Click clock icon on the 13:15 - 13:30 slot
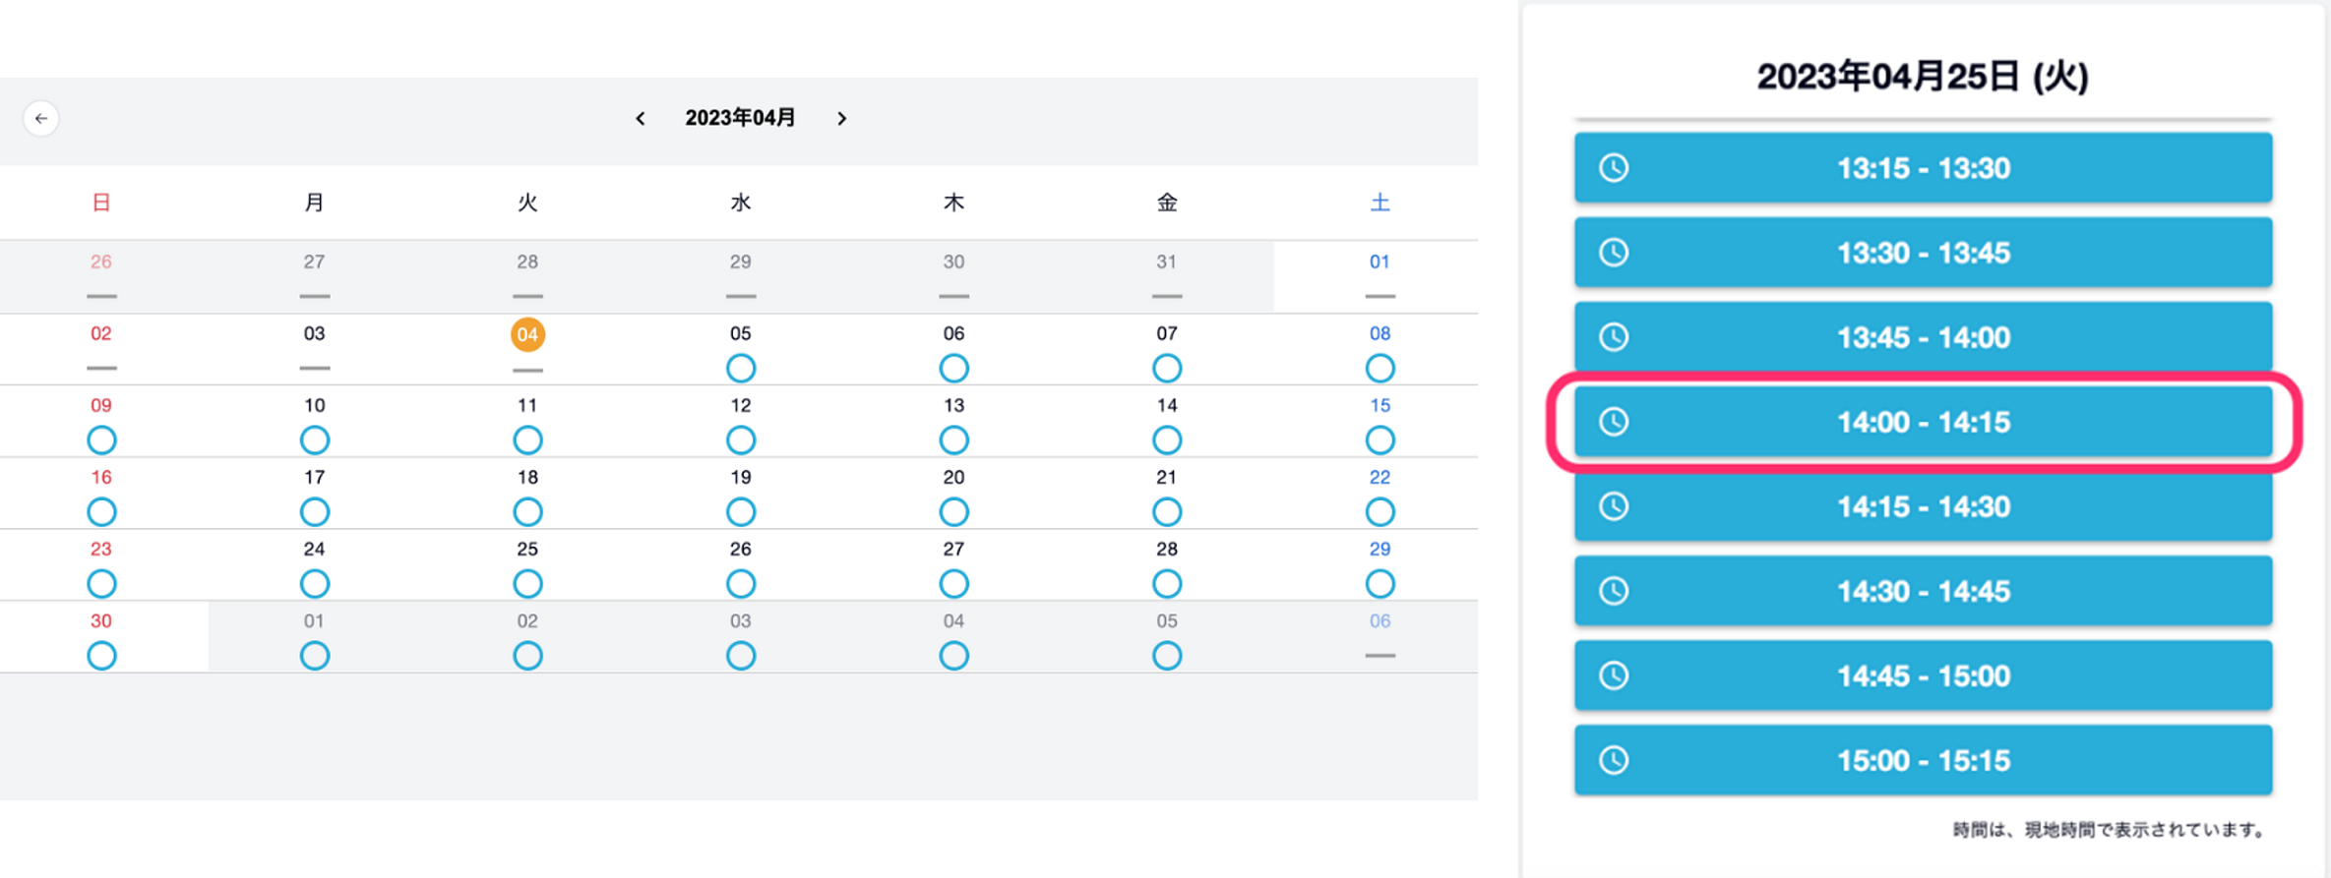This screenshot has height=878, width=2331. [1614, 168]
